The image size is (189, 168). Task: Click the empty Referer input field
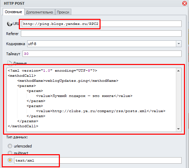point(101,33)
